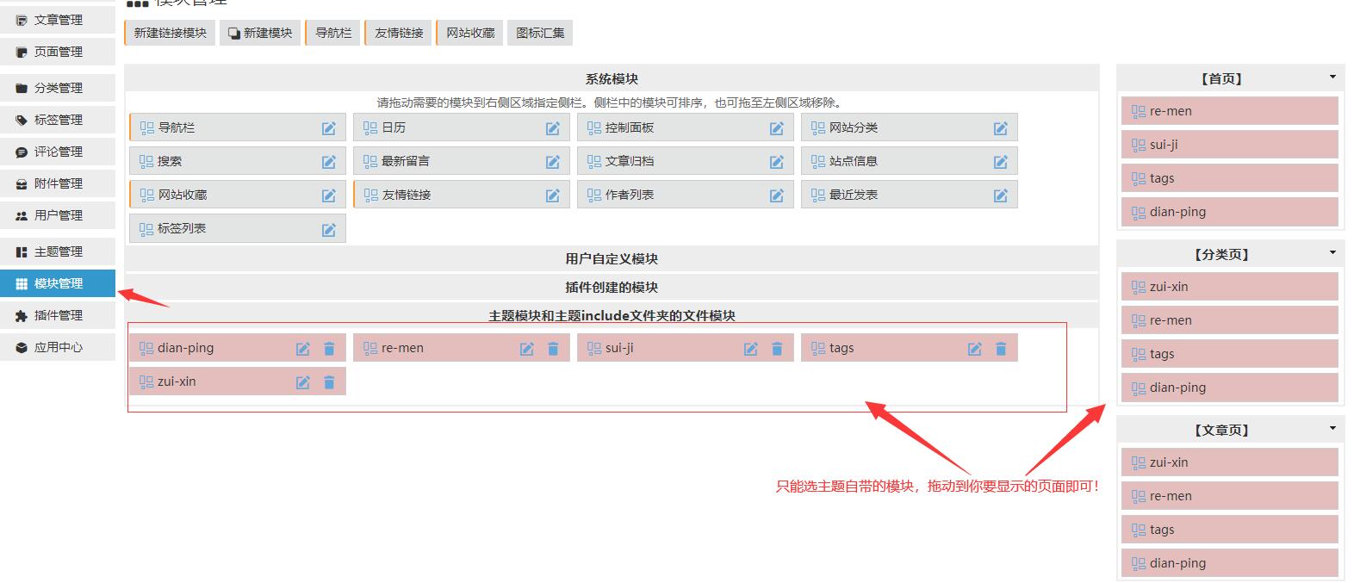Image resolution: width=1354 pixels, height=583 pixels.
Task: Open 用户管理 in the sidebar
Action: pyautogui.click(x=58, y=215)
